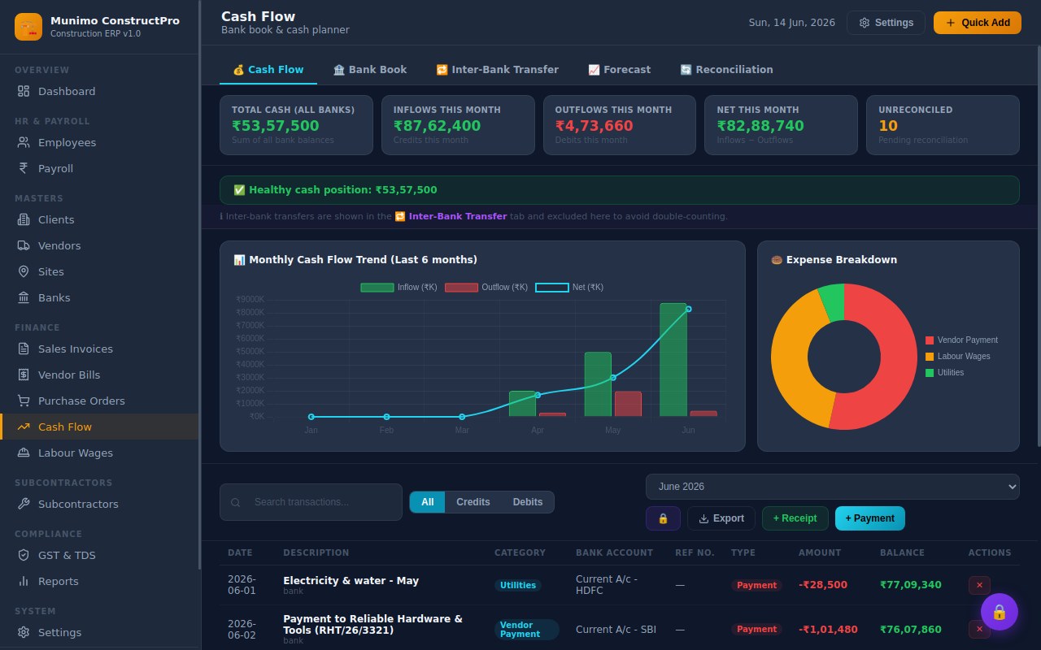This screenshot has width=1041, height=650.
Task: Click the ₹76,07,860 balance value
Action: 911,630
